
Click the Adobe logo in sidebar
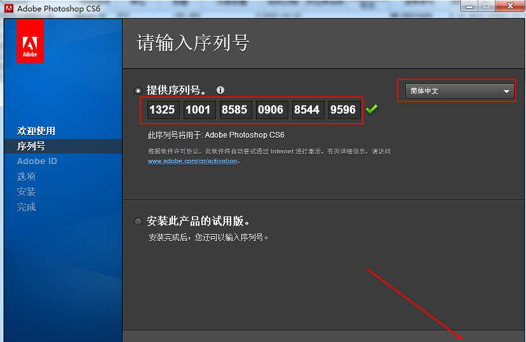pyautogui.click(x=30, y=41)
